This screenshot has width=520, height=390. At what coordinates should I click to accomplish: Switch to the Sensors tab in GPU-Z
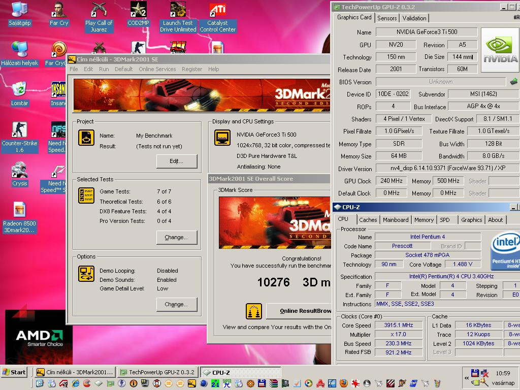387,18
